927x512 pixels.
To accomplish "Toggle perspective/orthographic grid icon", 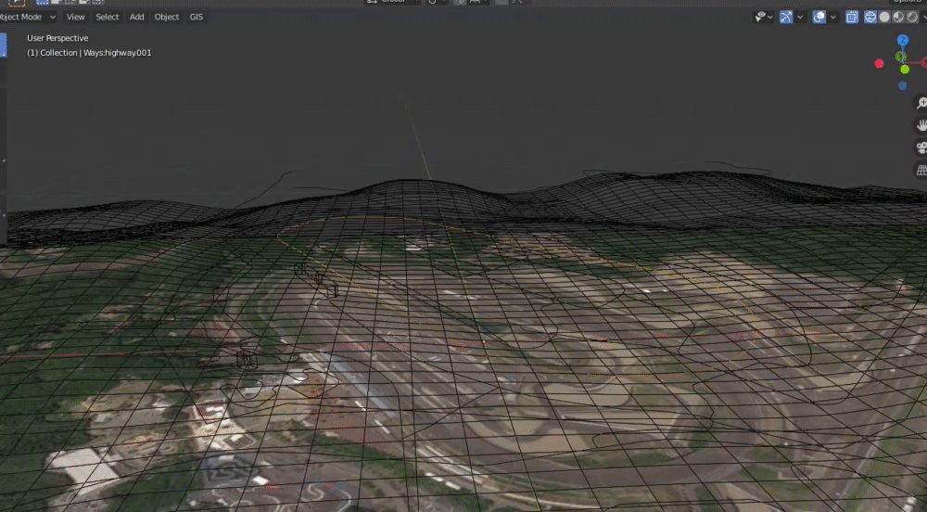I will tap(921, 171).
